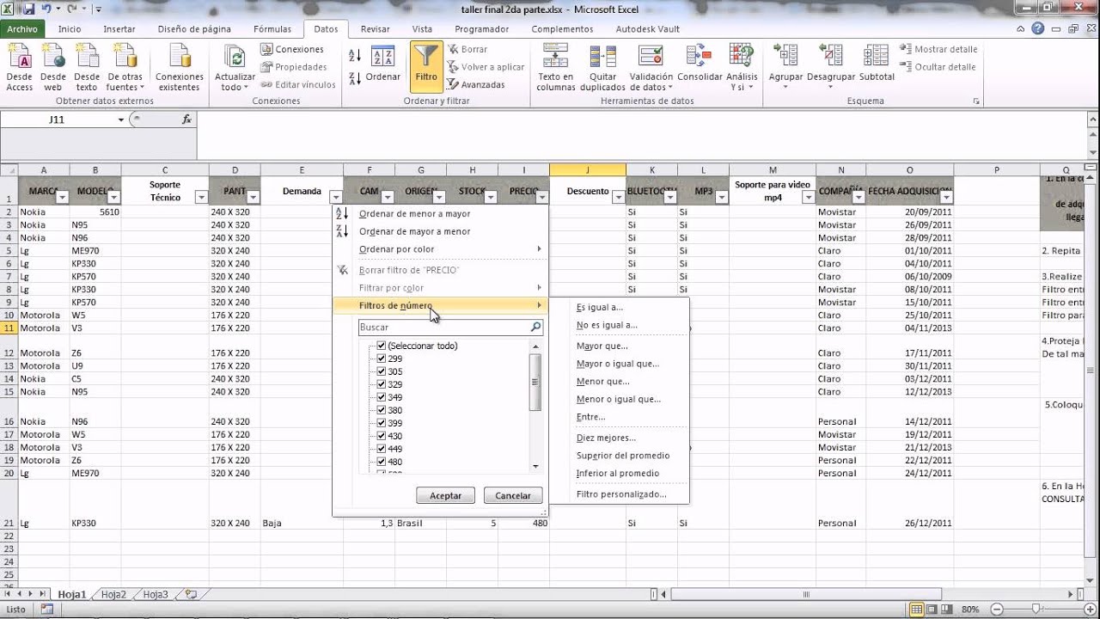Image resolution: width=1100 pixels, height=619 pixels.
Task: Open the MARCA column filter dropdown
Action: tap(62, 198)
